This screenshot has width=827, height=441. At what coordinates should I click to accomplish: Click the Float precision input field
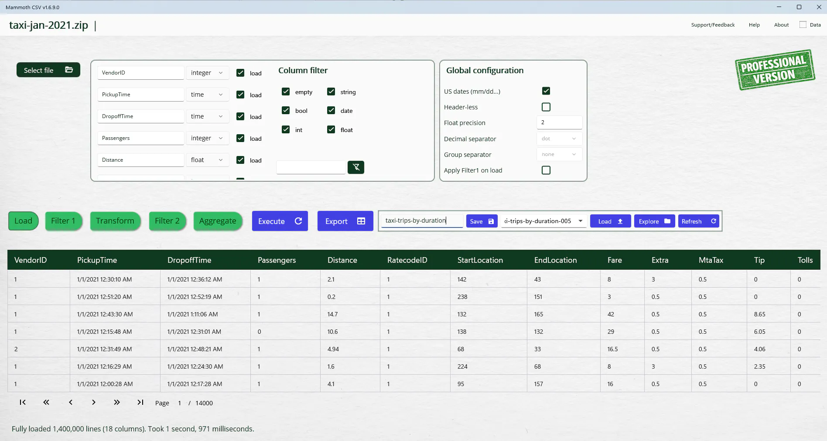pos(559,122)
